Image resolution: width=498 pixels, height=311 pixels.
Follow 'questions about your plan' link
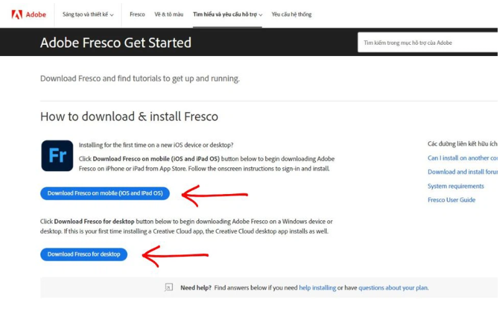point(393,288)
